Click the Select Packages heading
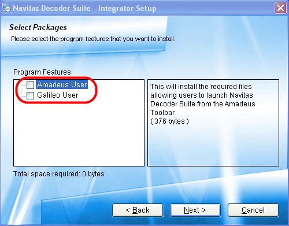Screen dimensions: 289x226 pos(38,27)
